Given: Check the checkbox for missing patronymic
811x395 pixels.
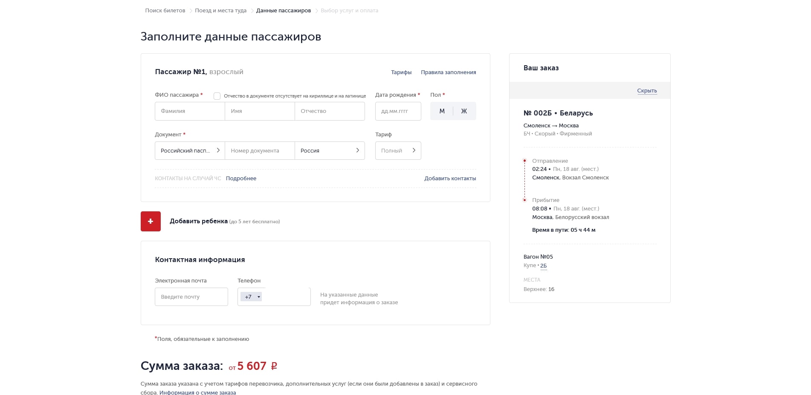Looking at the screenshot, I should (x=217, y=96).
